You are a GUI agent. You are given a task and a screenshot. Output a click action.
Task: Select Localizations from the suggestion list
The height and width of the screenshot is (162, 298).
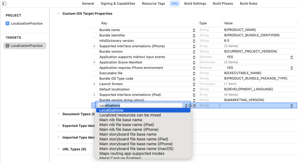[x=143, y=110]
